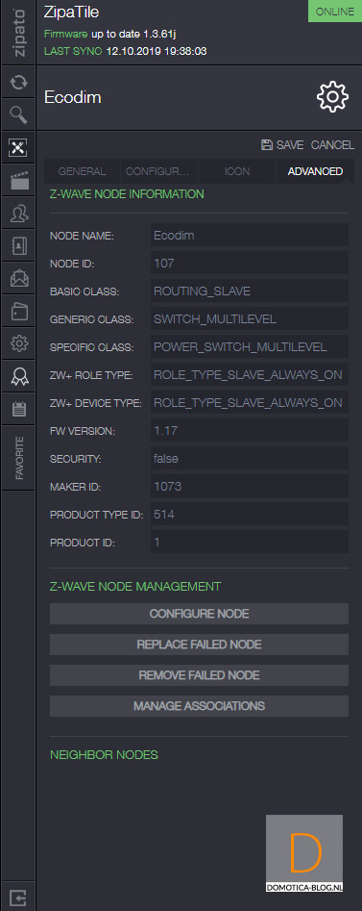
Task: Open the contacts address book icon
Action: click(18, 246)
